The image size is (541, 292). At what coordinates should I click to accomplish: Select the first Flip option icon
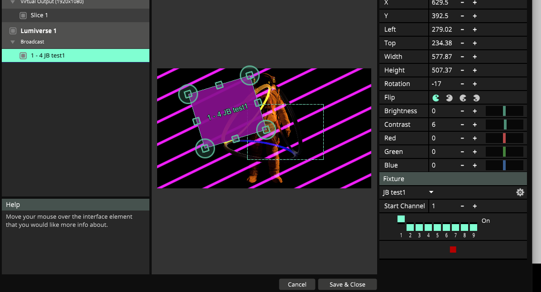tap(436, 97)
